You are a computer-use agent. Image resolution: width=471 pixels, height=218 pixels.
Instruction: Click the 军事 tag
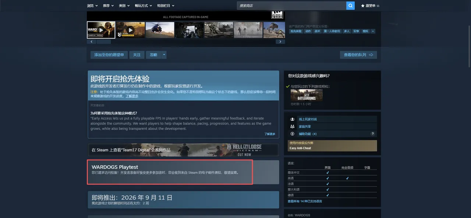pyautogui.click(x=356, y=31)
